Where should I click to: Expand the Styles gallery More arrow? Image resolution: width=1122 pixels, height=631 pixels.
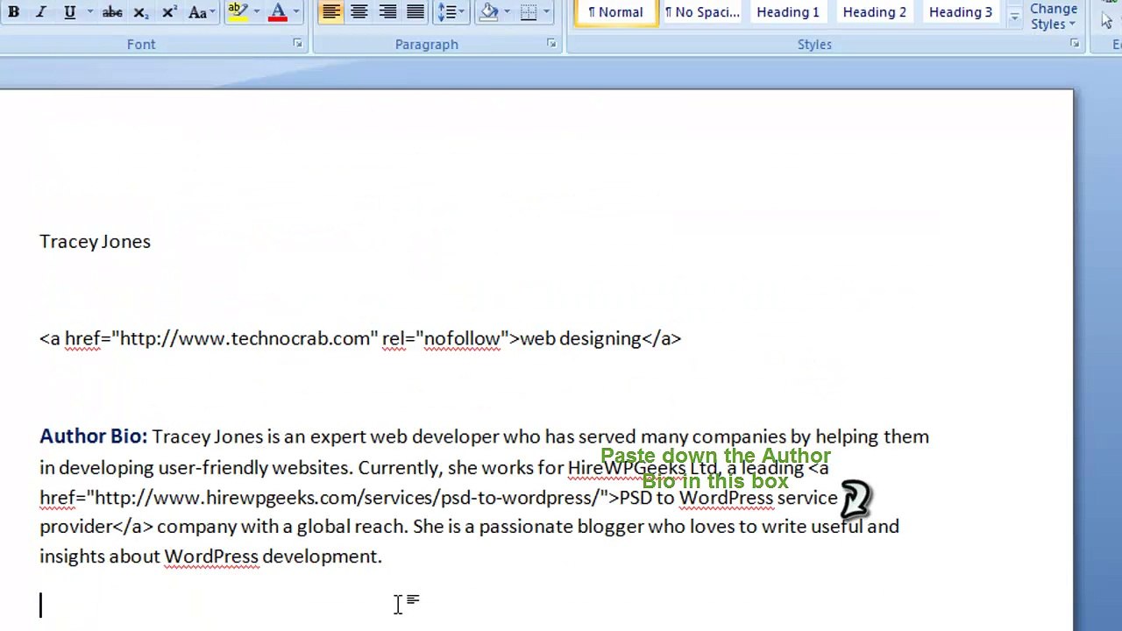1014,17
